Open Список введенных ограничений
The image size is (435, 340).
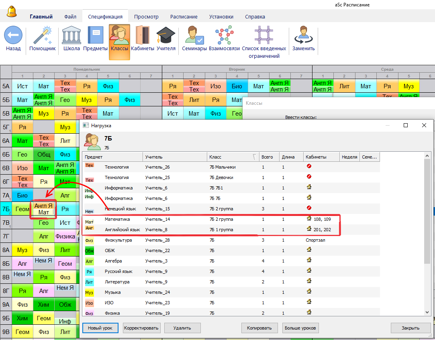click(264, 35)
